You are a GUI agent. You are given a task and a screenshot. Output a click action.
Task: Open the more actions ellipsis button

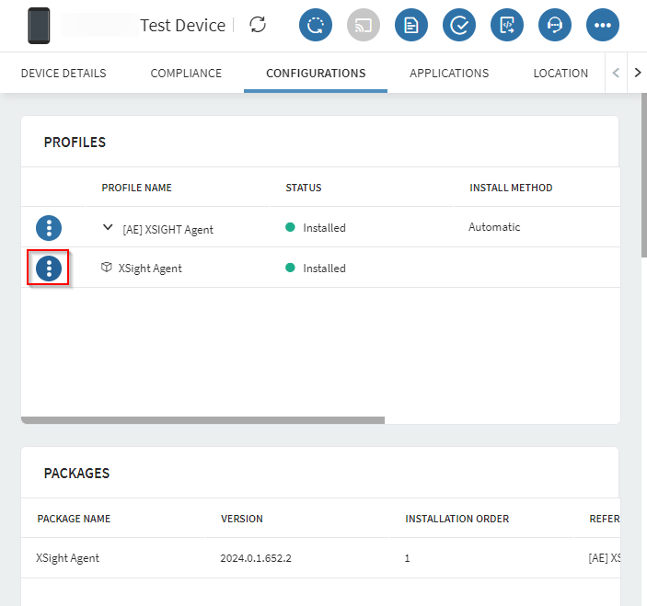click(603, 25)
